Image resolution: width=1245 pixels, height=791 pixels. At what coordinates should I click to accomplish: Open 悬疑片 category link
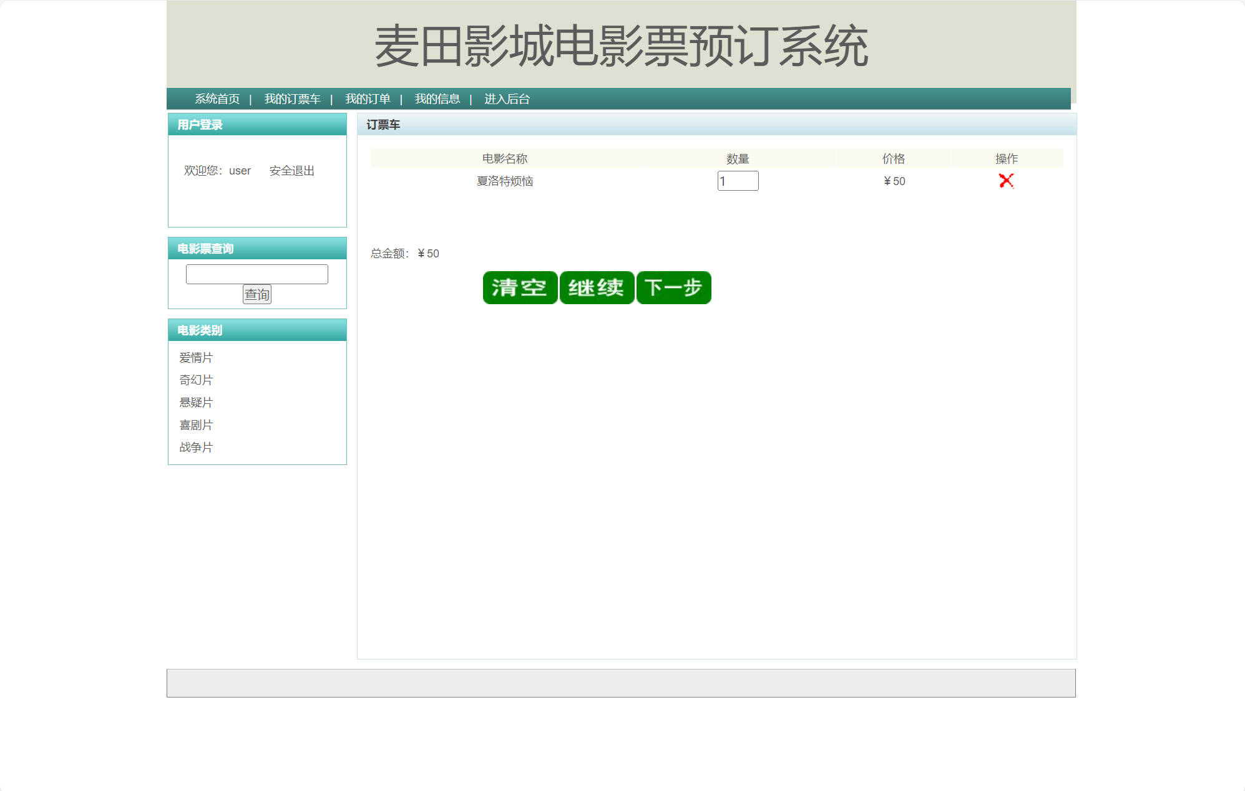click(196, 403)
